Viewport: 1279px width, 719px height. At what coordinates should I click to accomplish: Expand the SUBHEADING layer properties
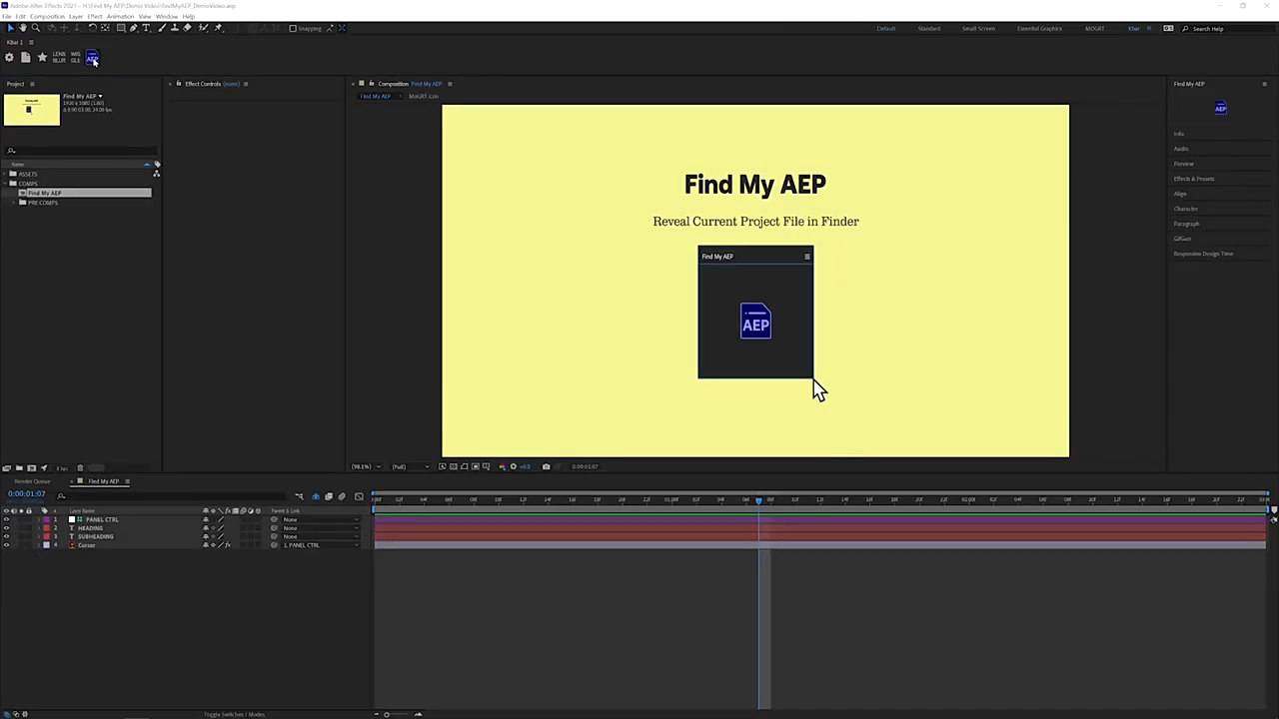click(x=38, y=536)
